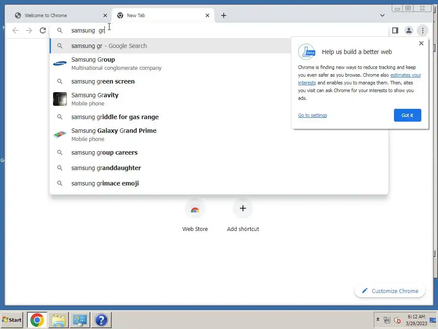Select Samsung Galaxy Grand Prime suggestion
This screenshot has height=329, width=438.
219,135
